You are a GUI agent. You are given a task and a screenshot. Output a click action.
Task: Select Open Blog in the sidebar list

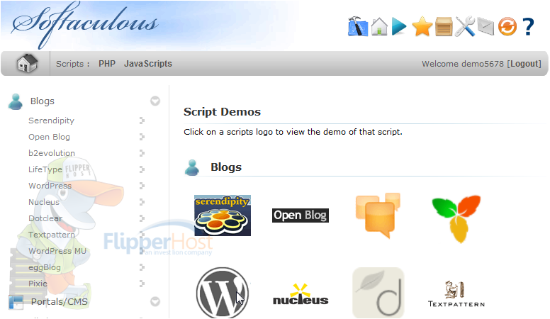[49, 137]
